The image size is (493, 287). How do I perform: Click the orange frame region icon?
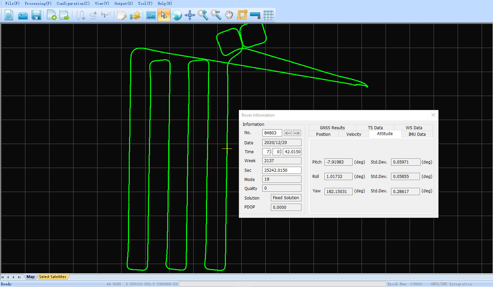point(242,15)
